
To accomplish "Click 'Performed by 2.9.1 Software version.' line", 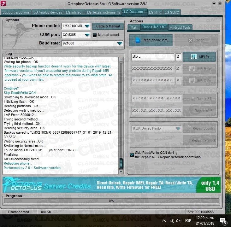I will pyautogui.click(x=33, y=168).
